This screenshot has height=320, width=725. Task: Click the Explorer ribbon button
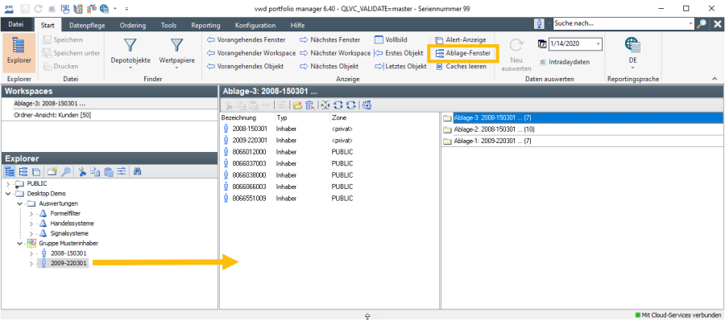(19, 52)
